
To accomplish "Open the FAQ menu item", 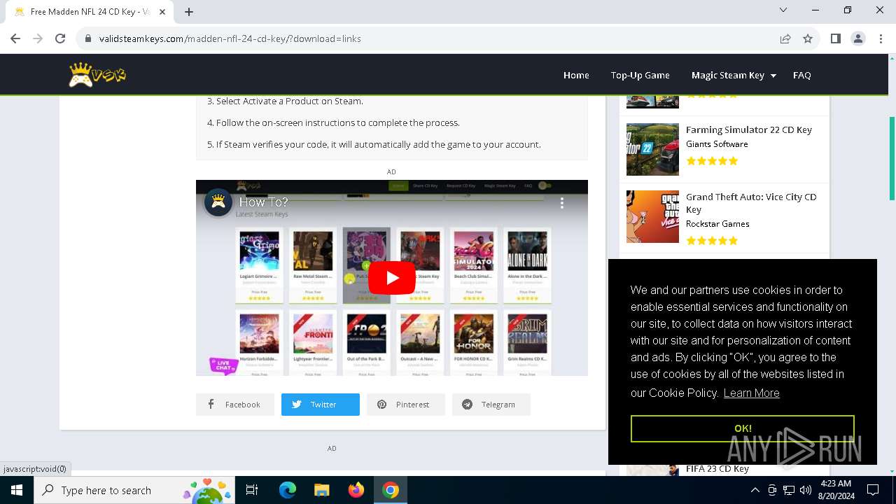I will pos(801,75).
